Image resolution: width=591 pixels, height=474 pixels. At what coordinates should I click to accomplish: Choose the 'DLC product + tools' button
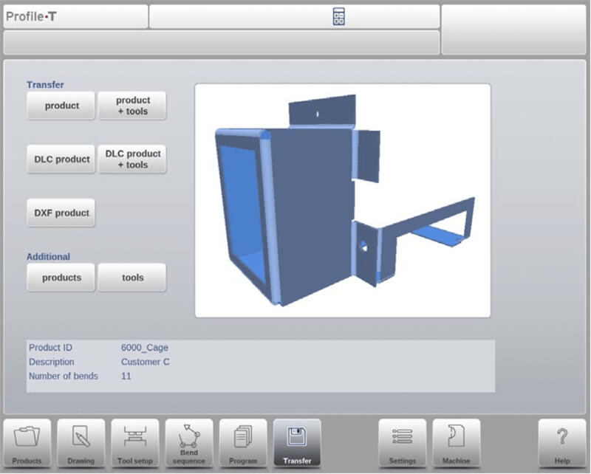[132, 159]
